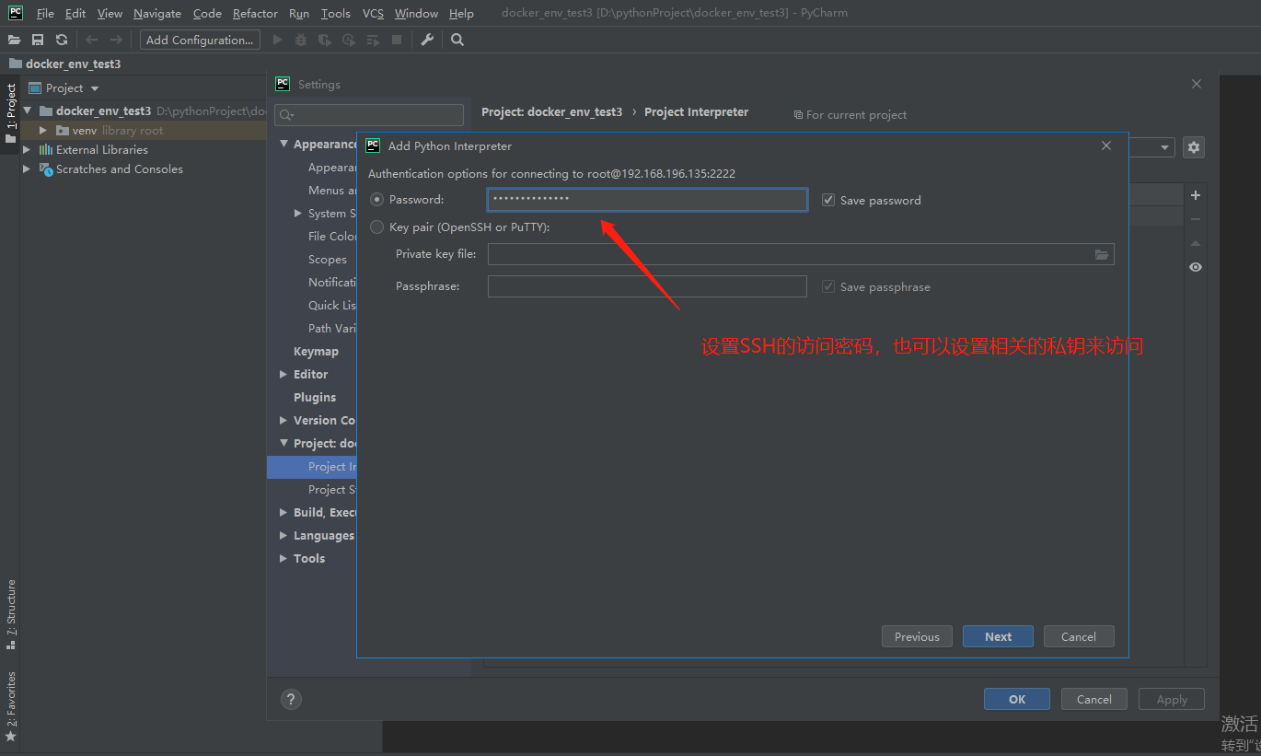Uncheck the Save password checkbox

(x=827, y=200)
